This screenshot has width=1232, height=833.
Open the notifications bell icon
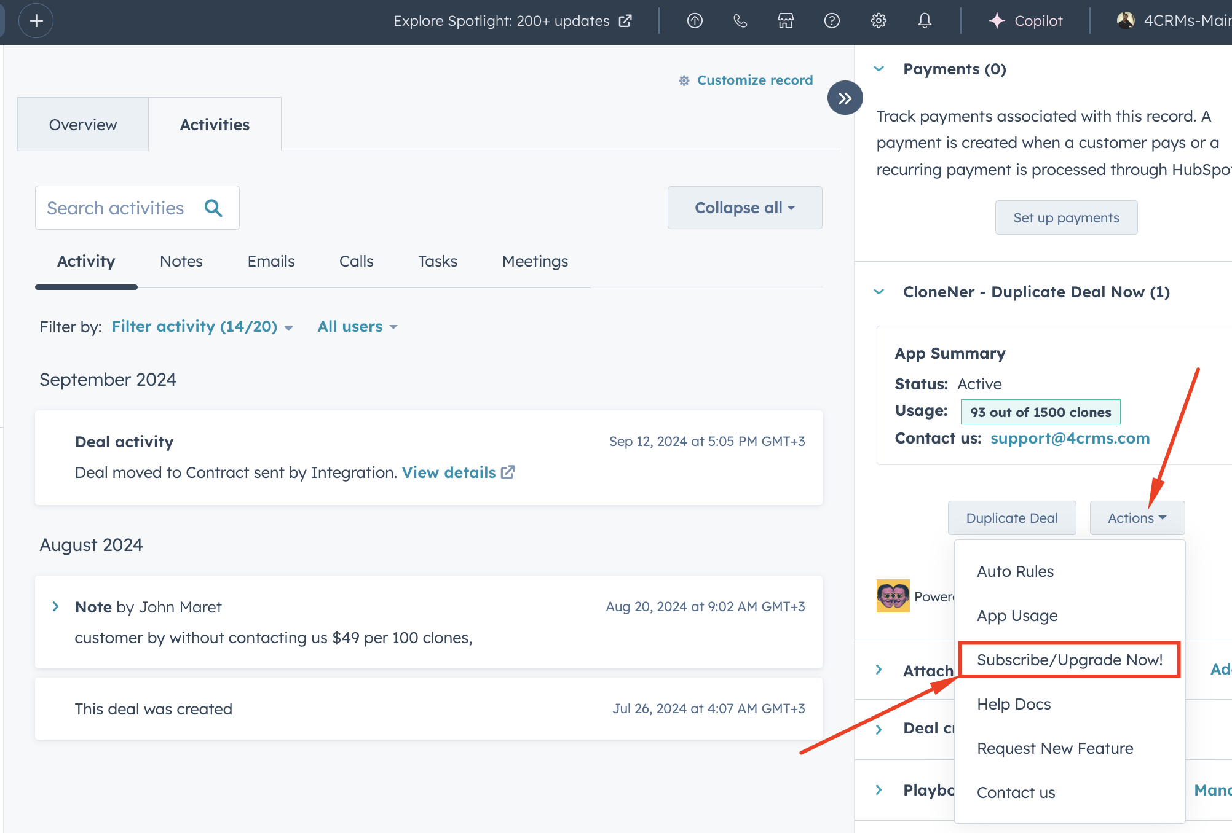pyautogui.click(x=925, y=21)
